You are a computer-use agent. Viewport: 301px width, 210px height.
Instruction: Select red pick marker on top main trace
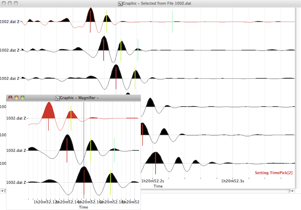pyautogui.click(x=90, y=26)
